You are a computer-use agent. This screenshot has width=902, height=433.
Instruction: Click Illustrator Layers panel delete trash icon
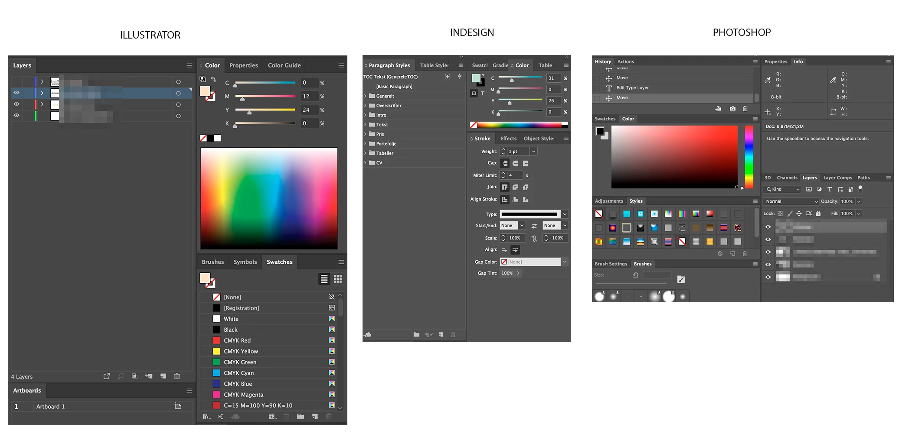[177, 376]
